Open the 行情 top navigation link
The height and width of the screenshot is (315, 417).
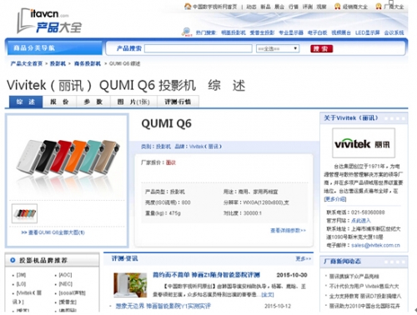(x=294, y=7)
